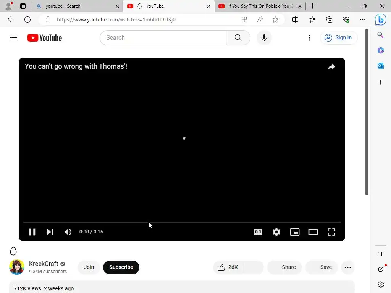Close the Roblox video tab
The image size is (391, 293).
tap(300, 6)
